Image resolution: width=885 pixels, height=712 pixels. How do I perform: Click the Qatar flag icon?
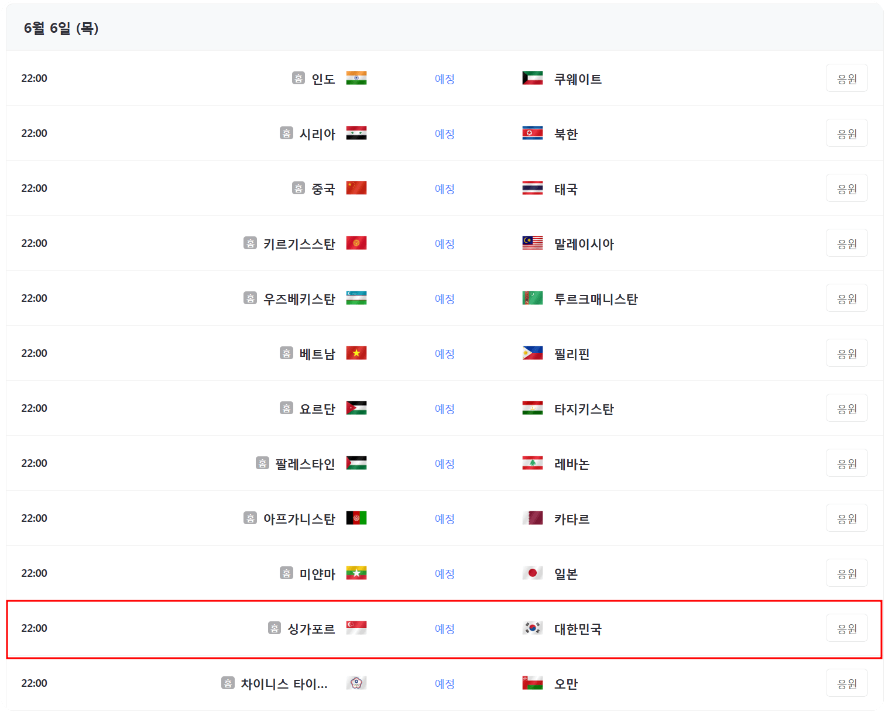(x=533, y=518)
